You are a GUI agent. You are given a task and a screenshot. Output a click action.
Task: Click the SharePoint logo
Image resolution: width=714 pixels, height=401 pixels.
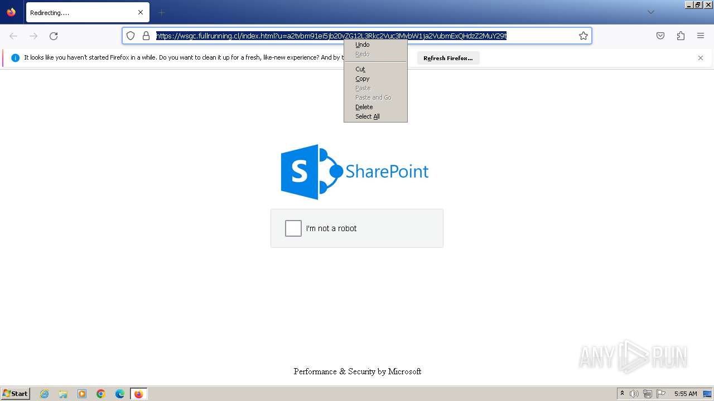(355, 172)
